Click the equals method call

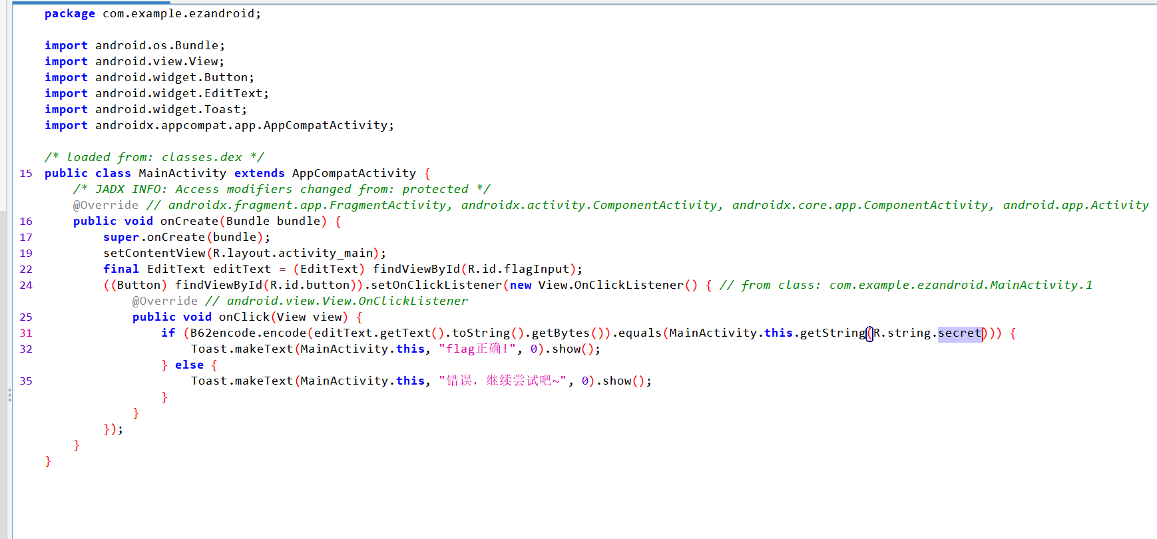[639, 333]
